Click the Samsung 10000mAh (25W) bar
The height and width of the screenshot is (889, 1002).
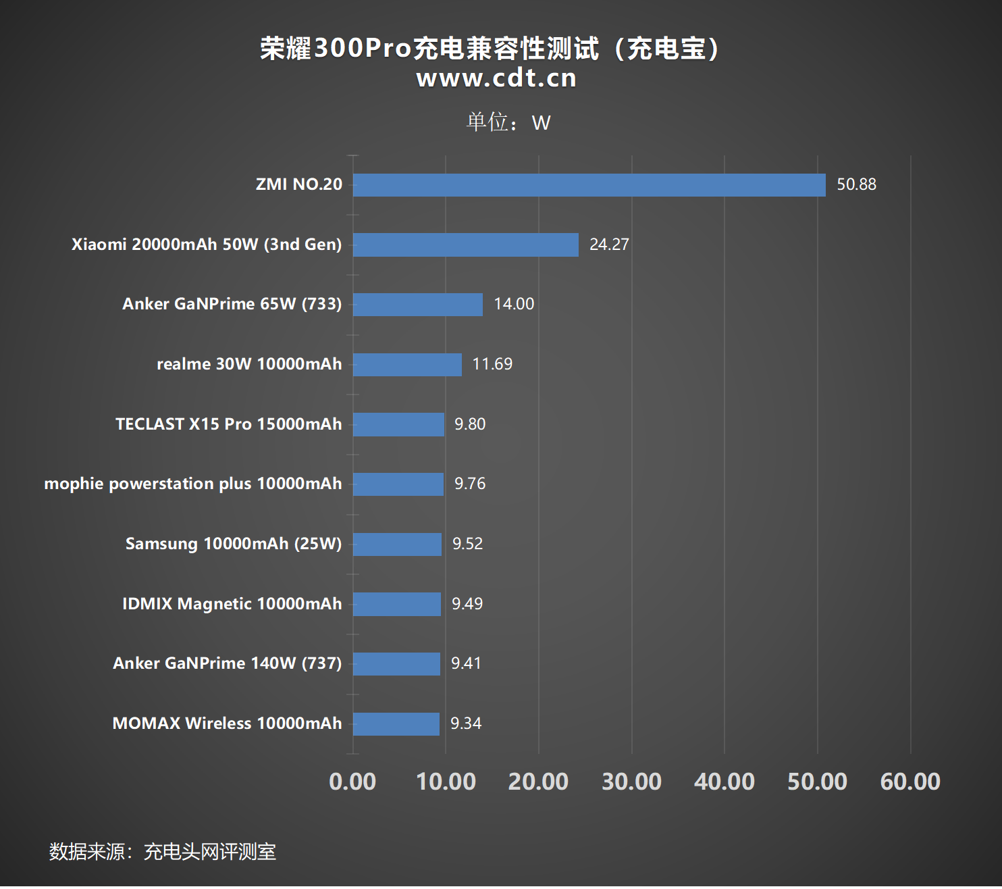[x=397, y=544]
